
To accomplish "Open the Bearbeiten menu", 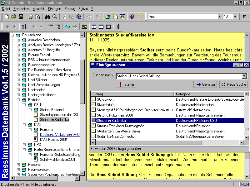I will [x=21, y=9].
